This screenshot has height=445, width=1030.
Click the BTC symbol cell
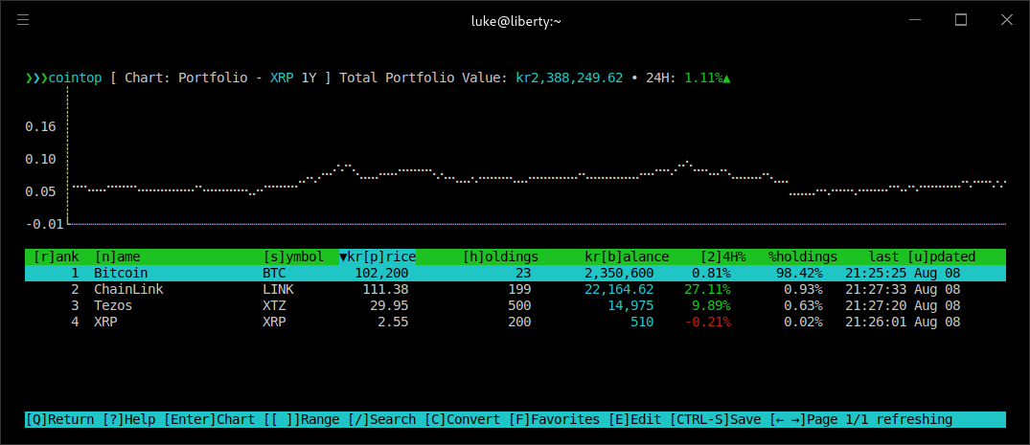275,273
